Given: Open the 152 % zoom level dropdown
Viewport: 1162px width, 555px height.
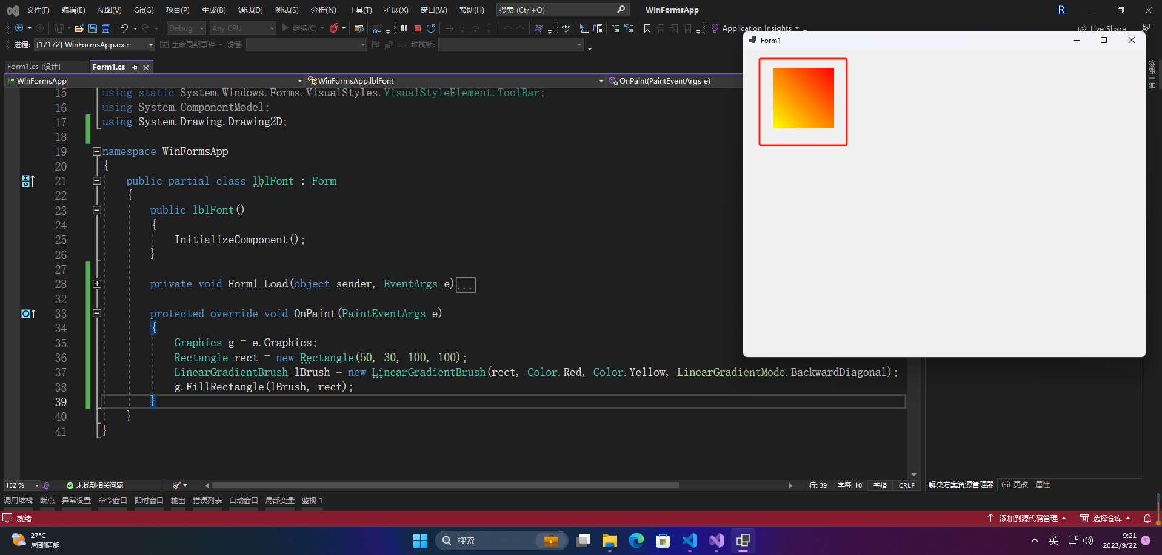Looking at the screenshot, I should (22, 485).
